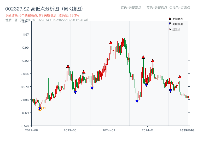Screen dimensions: 209x157
Task: Click the blue triangle marker near 2024-11
Action: pyautogui.click(x=146, y=85)
